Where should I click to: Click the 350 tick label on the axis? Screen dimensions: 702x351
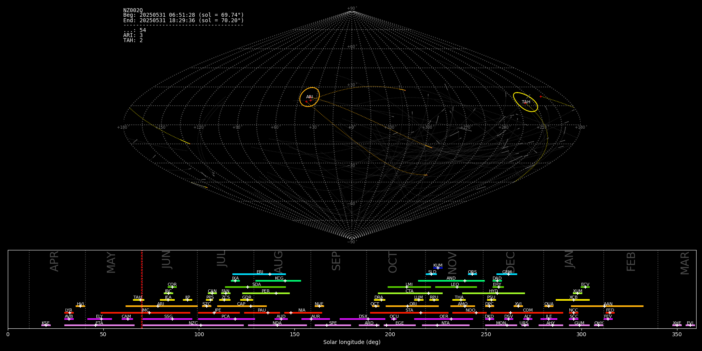pyautogui.click(x=677, y=334)
